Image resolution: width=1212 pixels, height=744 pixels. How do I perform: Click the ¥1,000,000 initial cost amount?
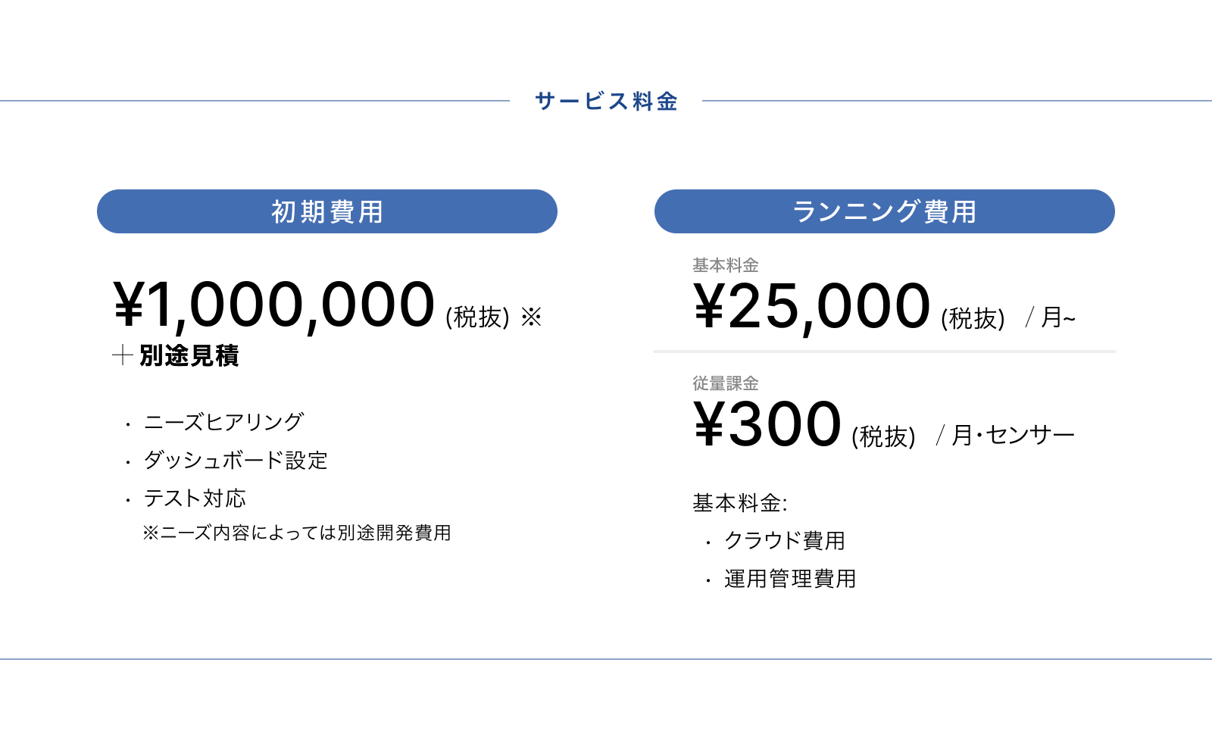pyautogui.click(x=274, y=305)
